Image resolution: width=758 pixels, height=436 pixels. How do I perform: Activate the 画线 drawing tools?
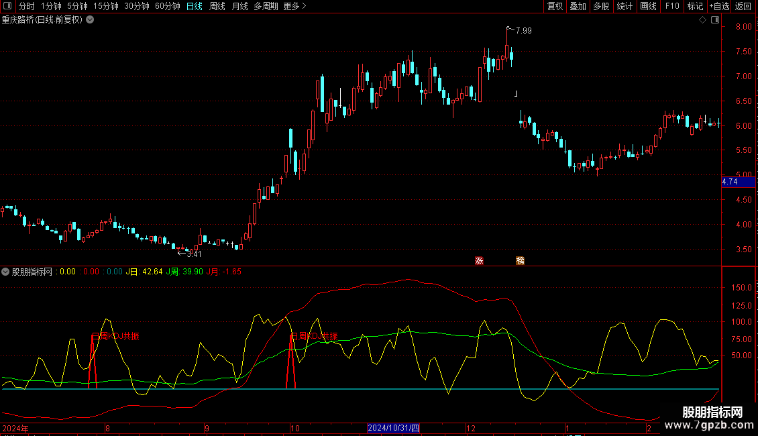pyautogui.click(x=648, y=6)
